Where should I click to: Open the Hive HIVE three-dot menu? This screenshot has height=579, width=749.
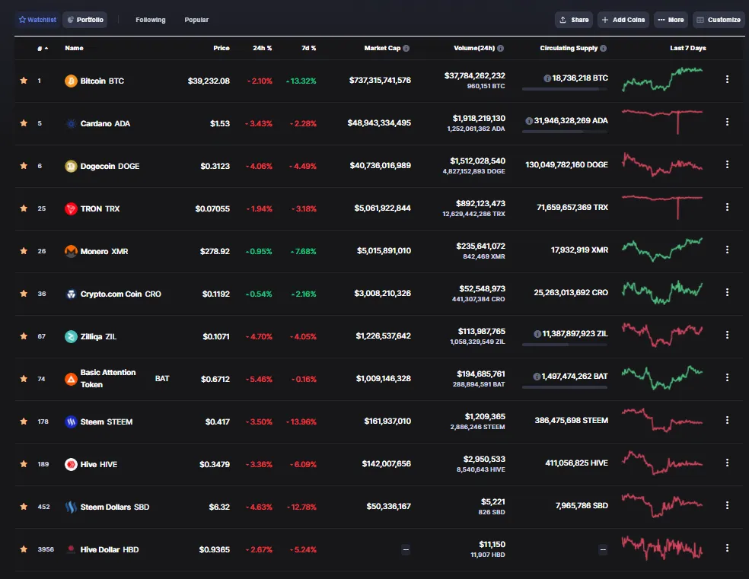coord(727,463)
